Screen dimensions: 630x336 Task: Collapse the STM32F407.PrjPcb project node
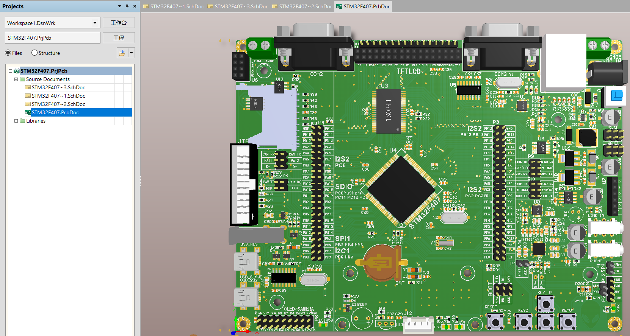[x=11, y=71]
